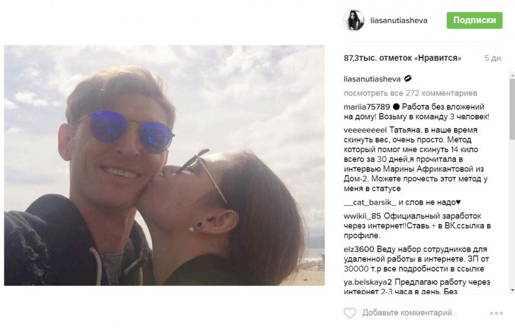Open liasanutiasheva username in header
Image resolution: width=515 pixels, height=330 pixels.
click(399, 21)
